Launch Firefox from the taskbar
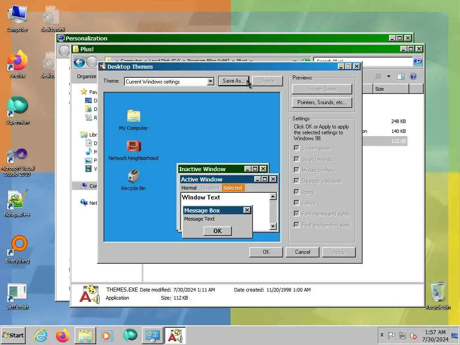Viewport: 460px width, 345px height. tap(62, 336)
